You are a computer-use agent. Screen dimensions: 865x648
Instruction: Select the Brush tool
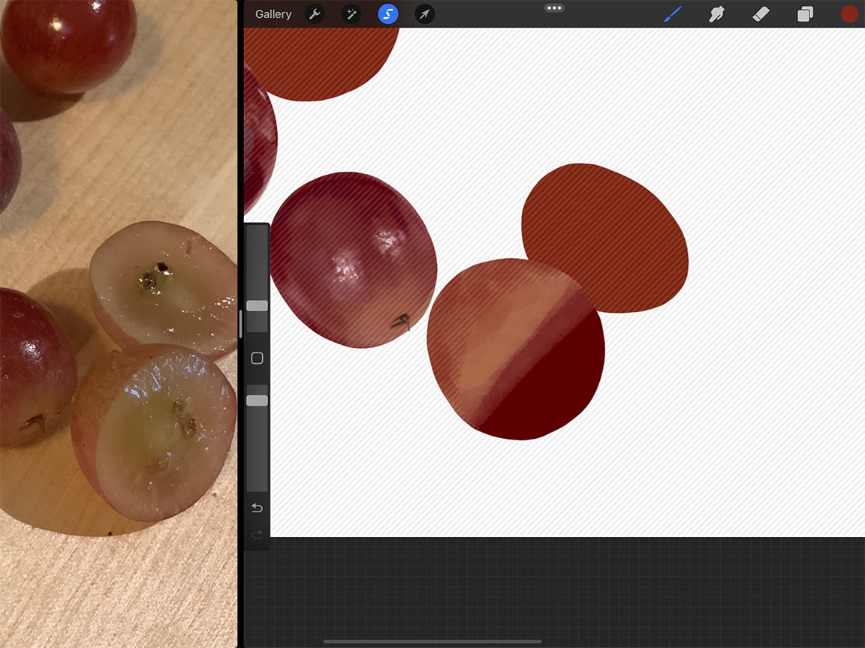[x=672, y=13]
